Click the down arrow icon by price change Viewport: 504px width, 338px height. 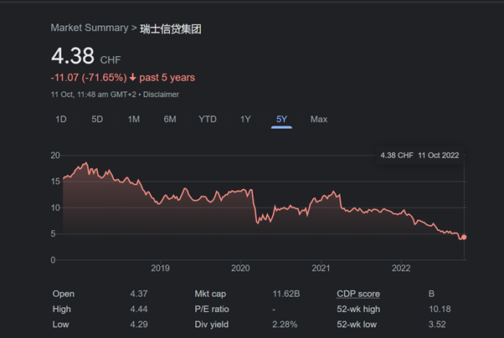coord(133,78)
